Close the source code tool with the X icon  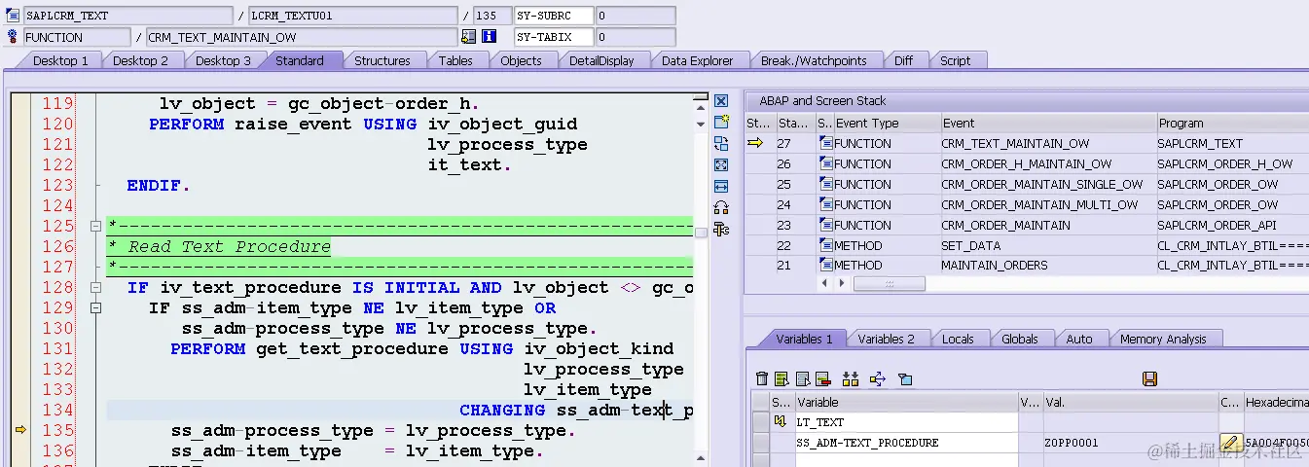[721, 101]
